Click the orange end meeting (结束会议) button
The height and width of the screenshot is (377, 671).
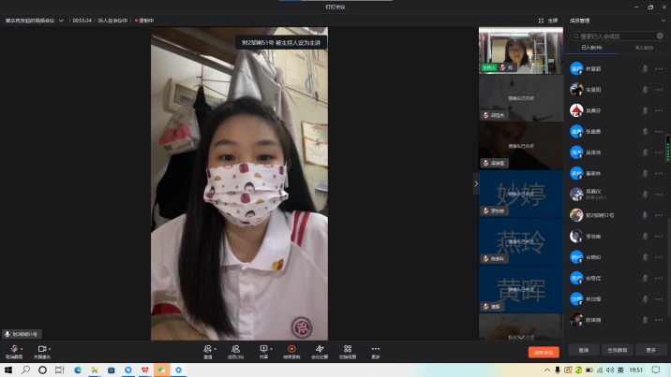click(544, 352)
